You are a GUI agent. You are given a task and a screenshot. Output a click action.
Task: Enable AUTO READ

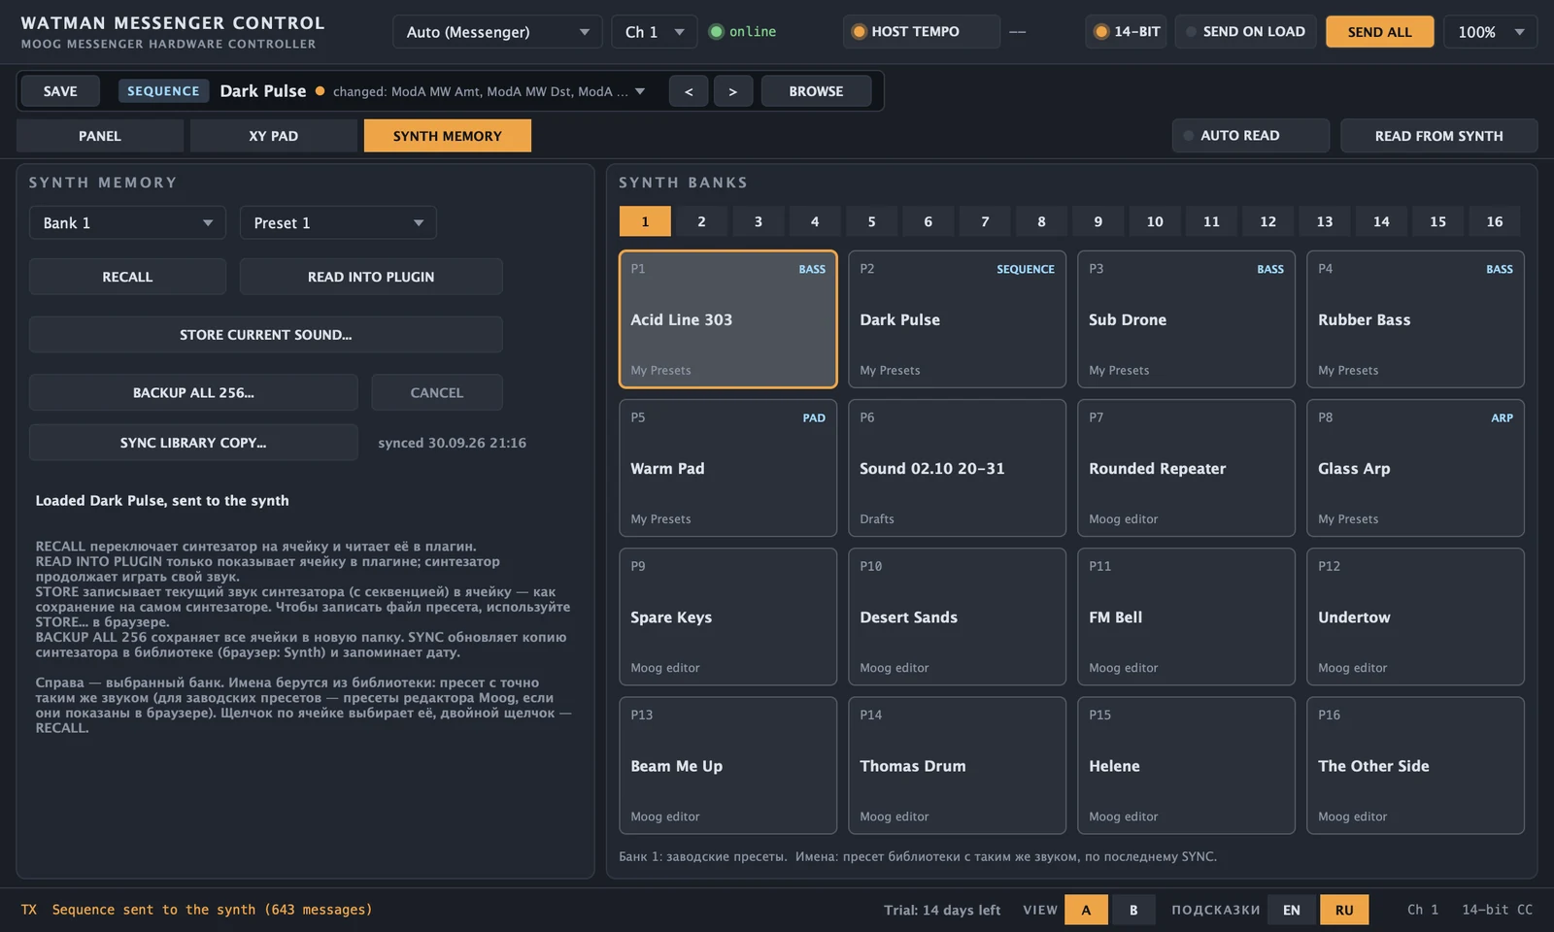[1250, 136]
